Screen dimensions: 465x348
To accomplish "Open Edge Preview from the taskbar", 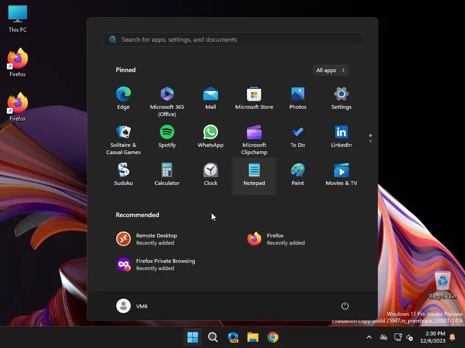I will [233, 337].
